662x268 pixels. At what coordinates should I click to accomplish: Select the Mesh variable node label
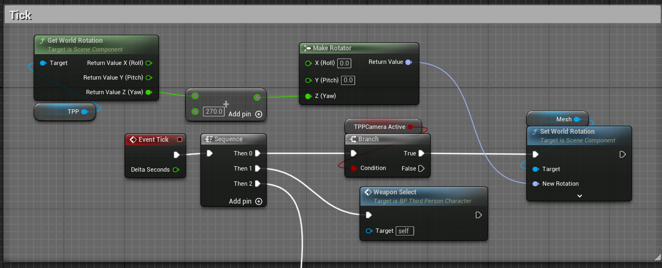[563, 119]
